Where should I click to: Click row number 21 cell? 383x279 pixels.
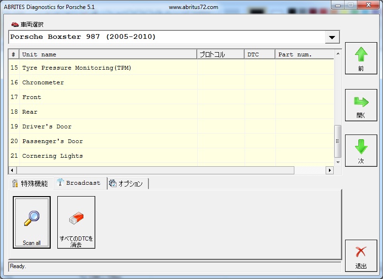tap(14, 155)
